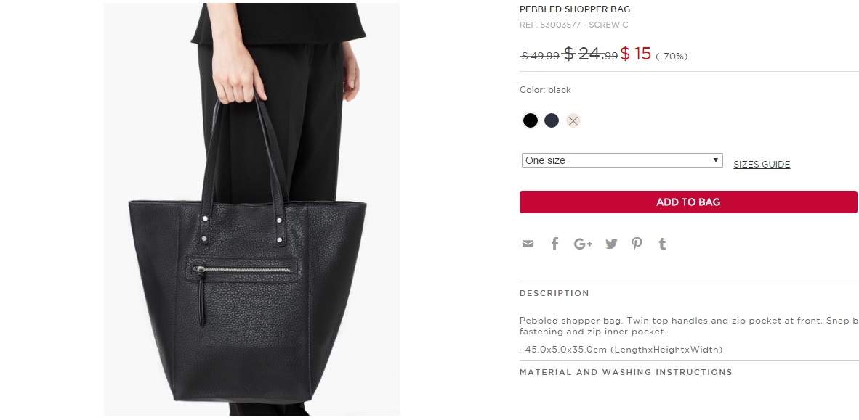Click the Google+ share icon

point(583,244)
